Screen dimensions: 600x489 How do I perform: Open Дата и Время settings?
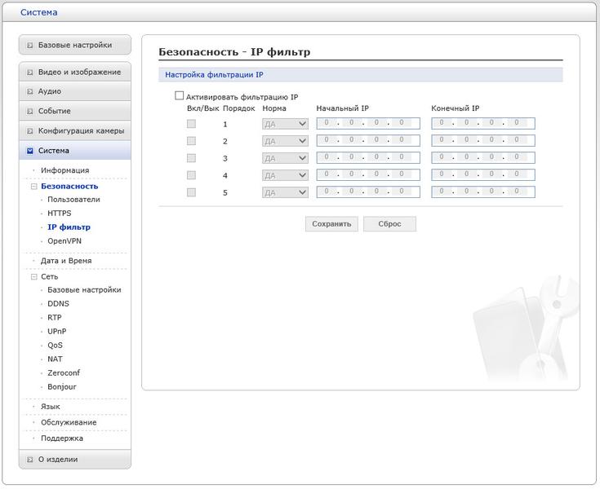(66, 261)
